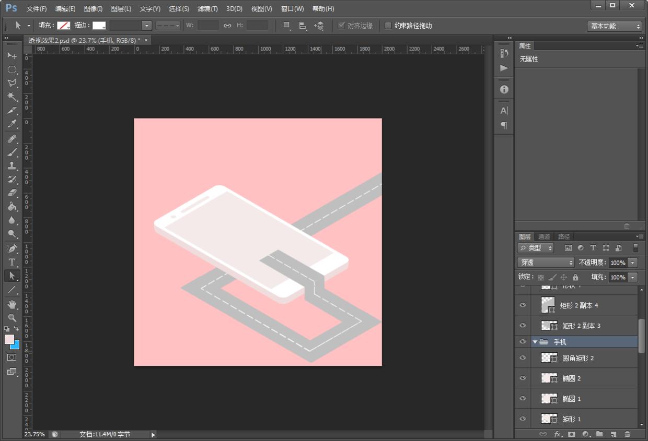Hide the 椭圆 2 layer
The width and height of the screenshot is (648, 441).
523,378
